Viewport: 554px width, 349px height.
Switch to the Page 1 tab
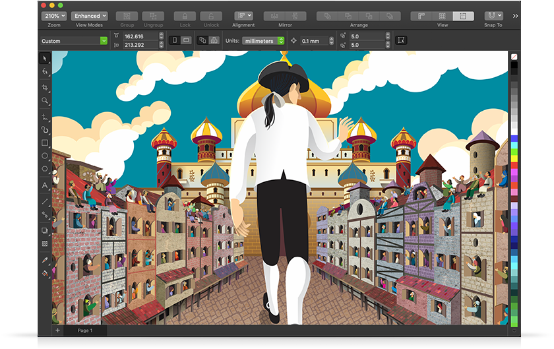[x=85, y=330]
